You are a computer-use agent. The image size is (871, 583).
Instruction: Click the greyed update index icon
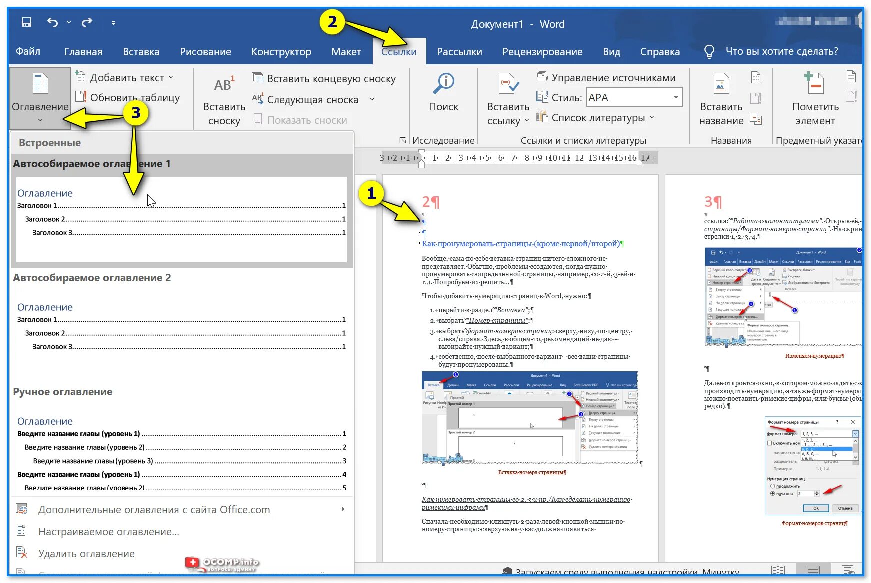coord(851,96)
